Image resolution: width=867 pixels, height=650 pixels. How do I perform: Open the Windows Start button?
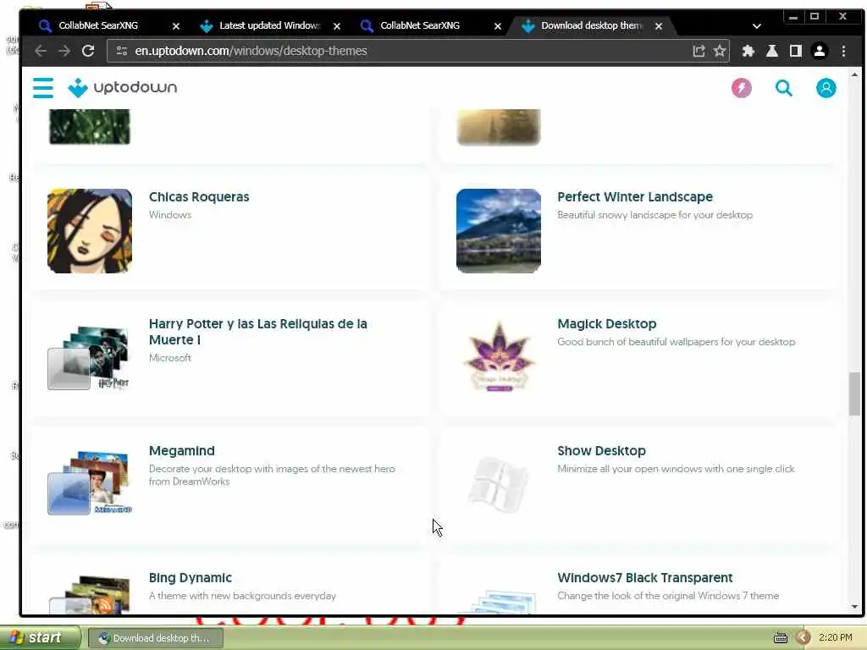click(x=39, y=638)
